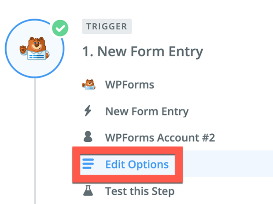Click the green checkmark status badge
This screenshot has height=204, width=273.
60,28
